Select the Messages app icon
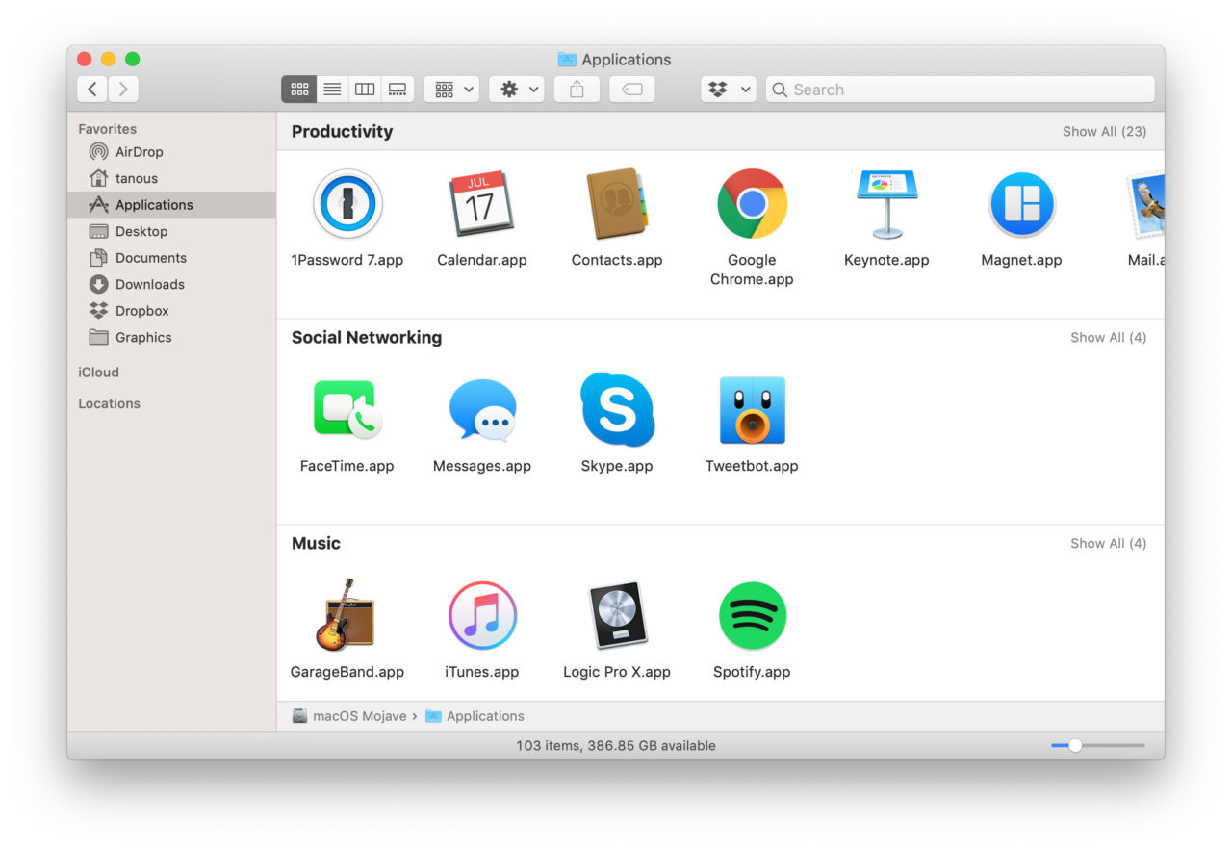 (482, 410)
